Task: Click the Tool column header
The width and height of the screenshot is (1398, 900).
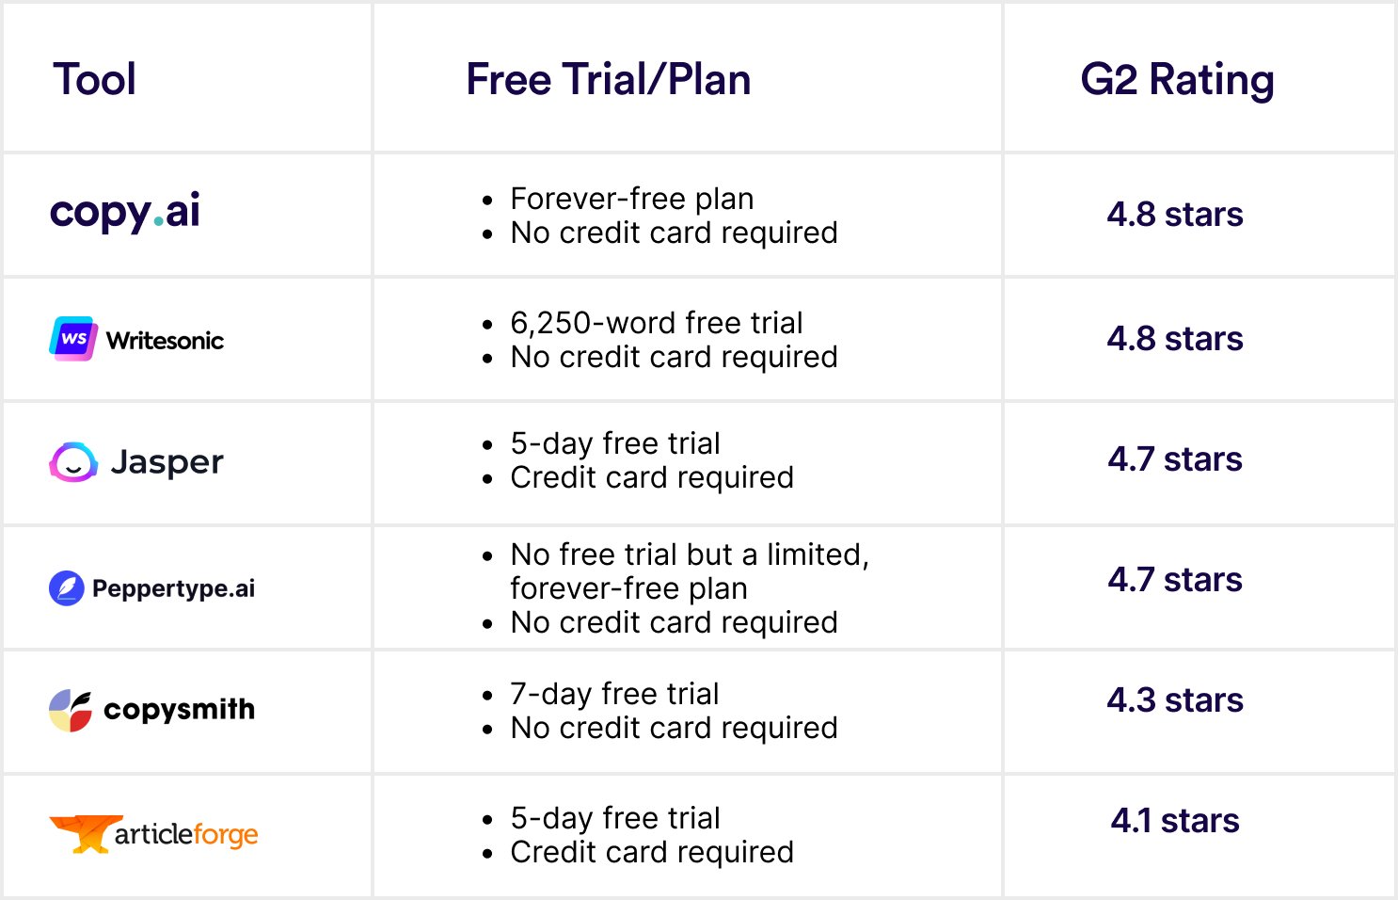Action: (x=94, y=79)
